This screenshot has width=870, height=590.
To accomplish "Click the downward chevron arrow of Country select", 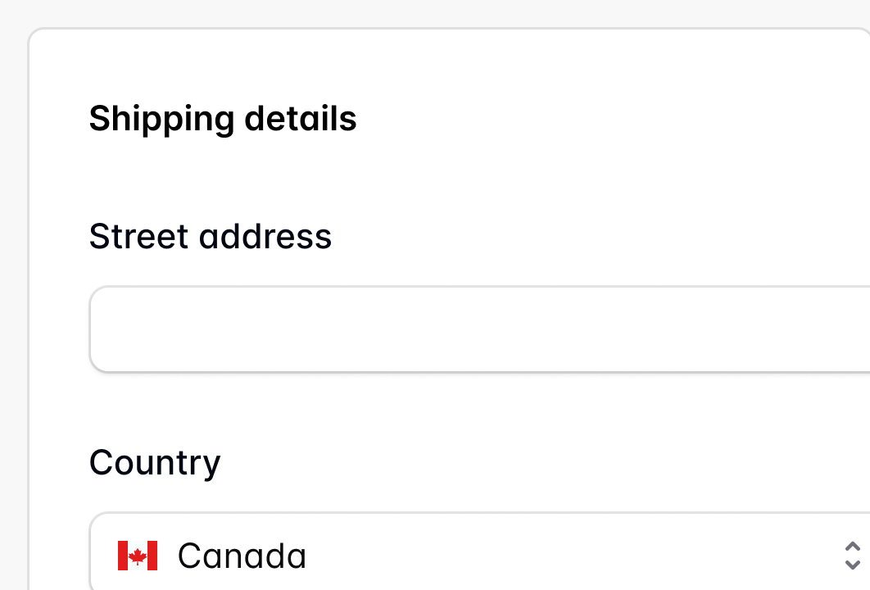I will [x=852, y=565].
